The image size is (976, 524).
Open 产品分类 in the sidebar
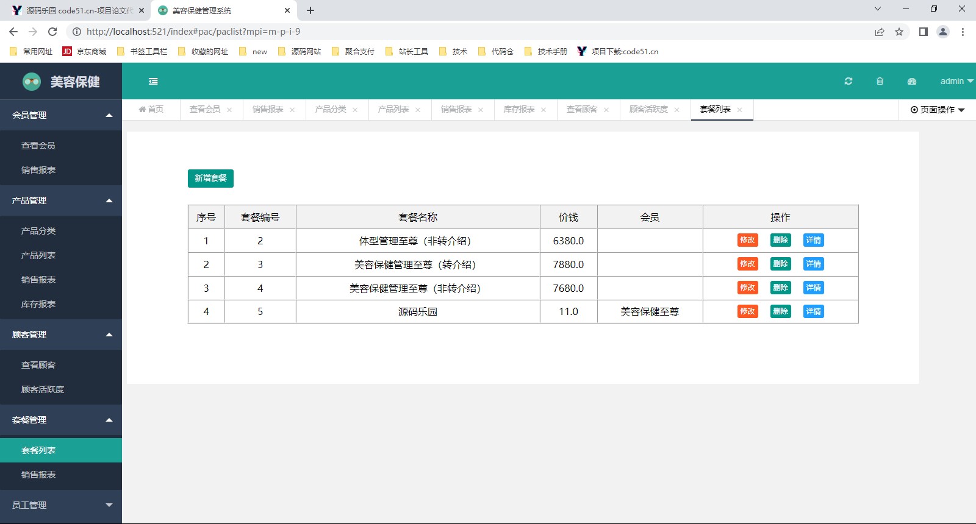coord(61,231)
